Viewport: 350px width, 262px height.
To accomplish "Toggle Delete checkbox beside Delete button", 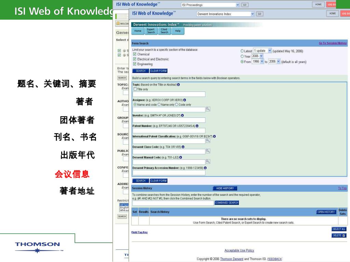I will (x=344, y=235).
